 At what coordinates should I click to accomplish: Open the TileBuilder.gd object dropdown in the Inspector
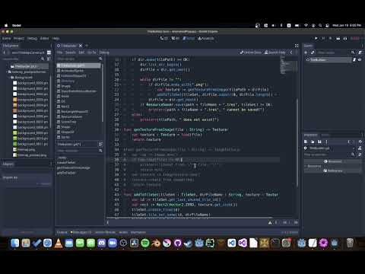coord(329,148)
